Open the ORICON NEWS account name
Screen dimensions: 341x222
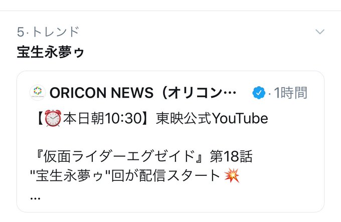143,93
